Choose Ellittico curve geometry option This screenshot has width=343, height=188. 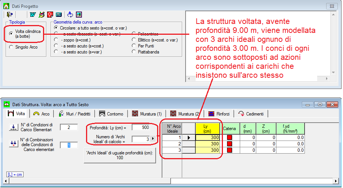point(134,40)
